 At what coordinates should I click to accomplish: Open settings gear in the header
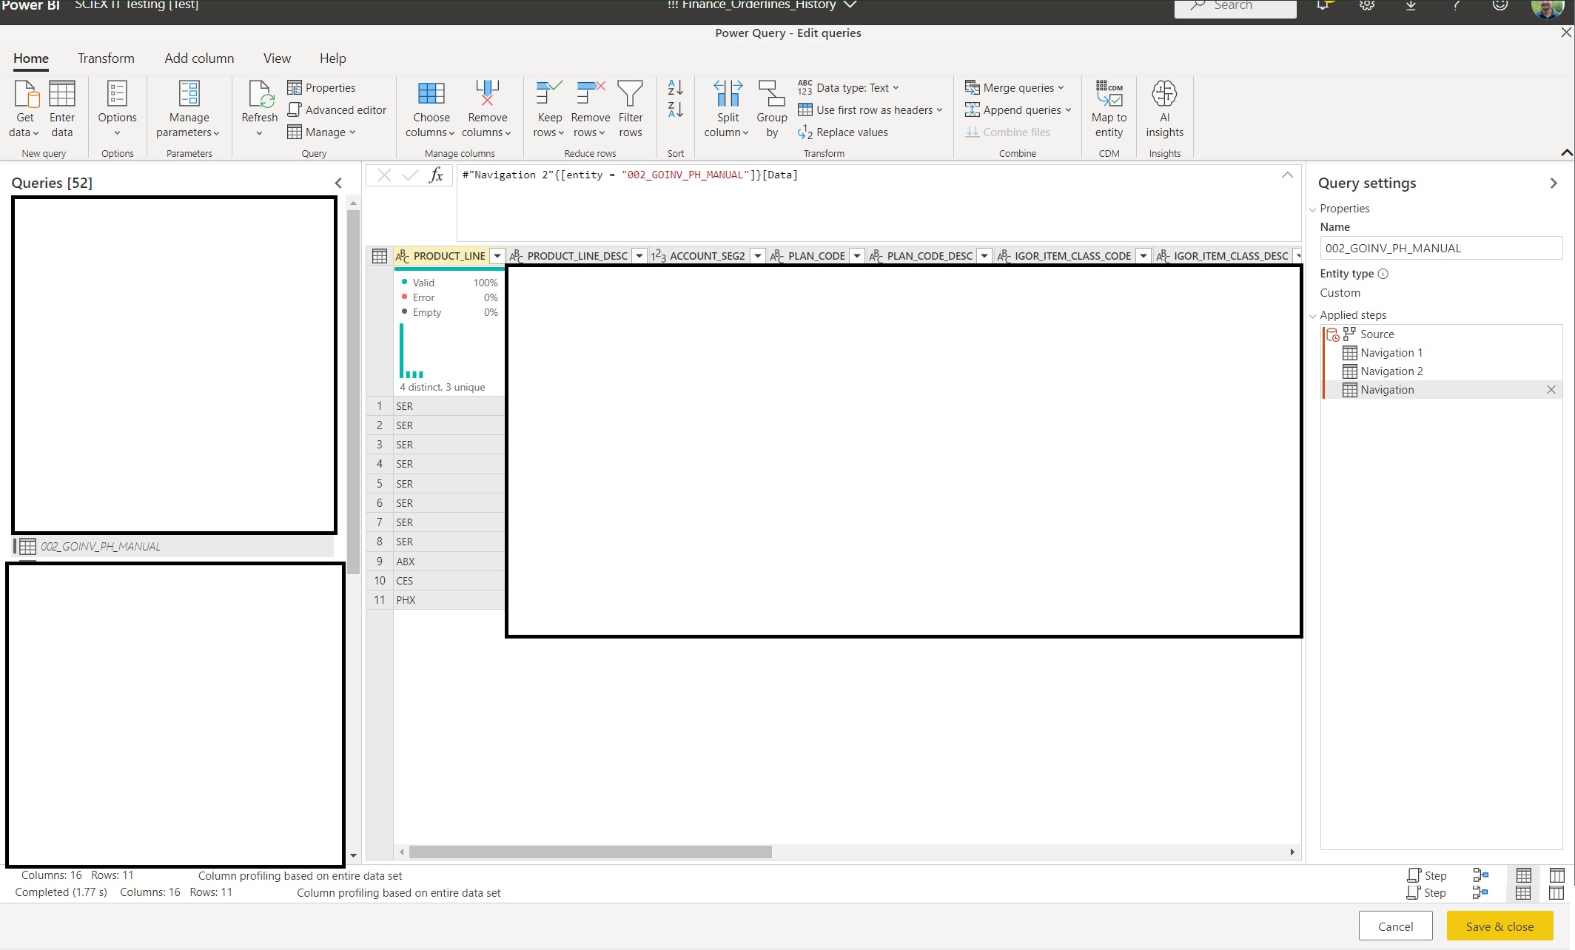click(1367, 5)
